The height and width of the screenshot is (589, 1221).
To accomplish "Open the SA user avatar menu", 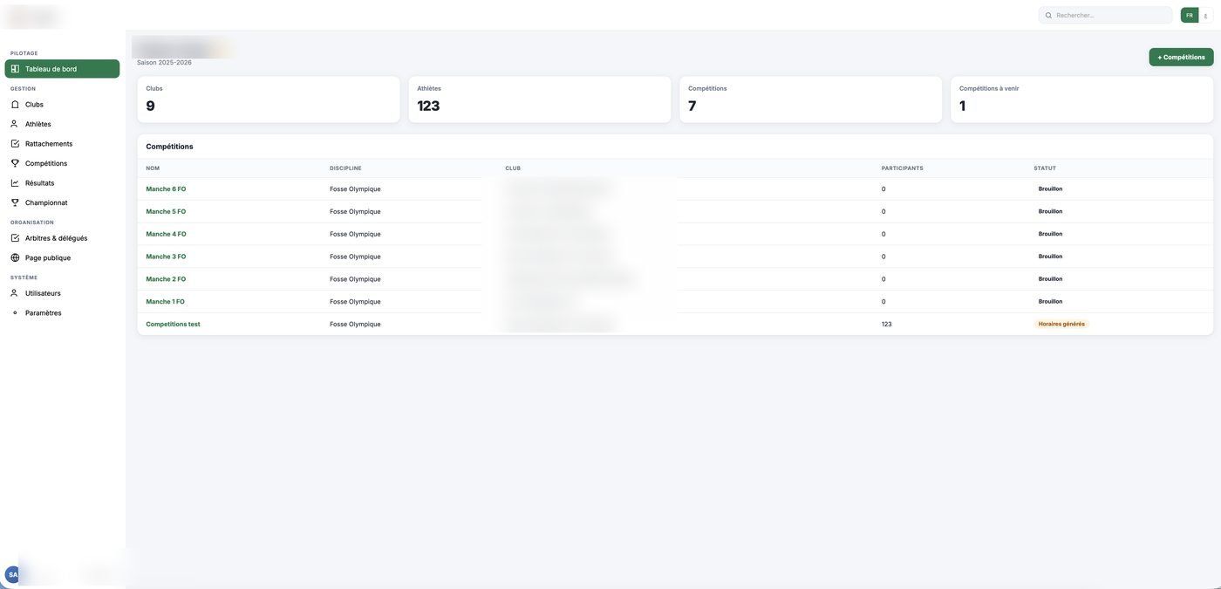I will pyautogui.click(x=12, y=575).
